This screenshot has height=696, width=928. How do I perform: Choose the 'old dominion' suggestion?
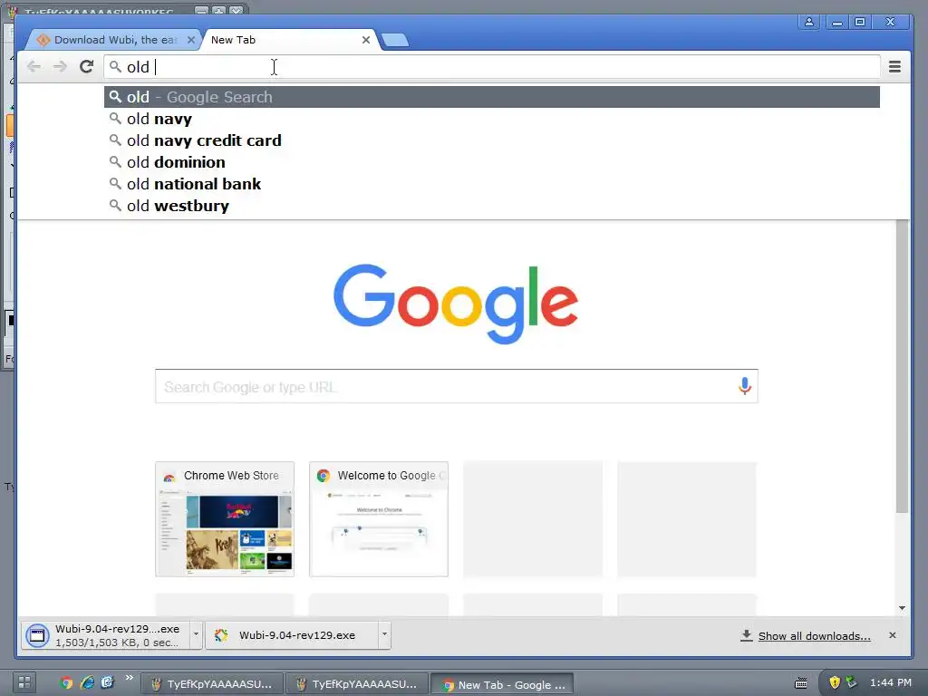point(492,162)
